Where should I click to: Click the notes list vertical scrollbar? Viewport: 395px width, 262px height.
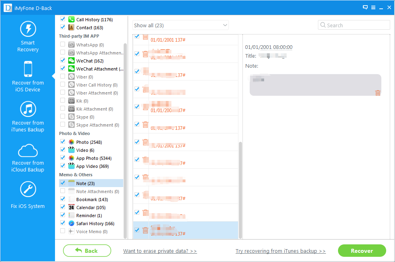tap(240, 190)
